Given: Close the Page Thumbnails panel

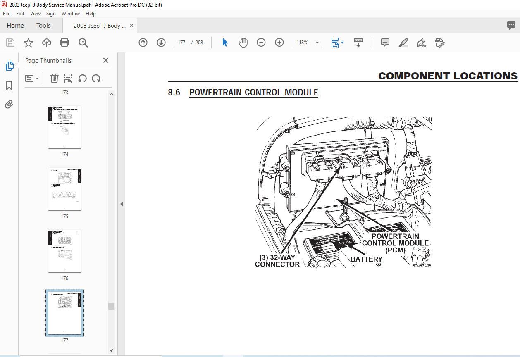Looking at the screenshot, I should [x=106, y=60].
